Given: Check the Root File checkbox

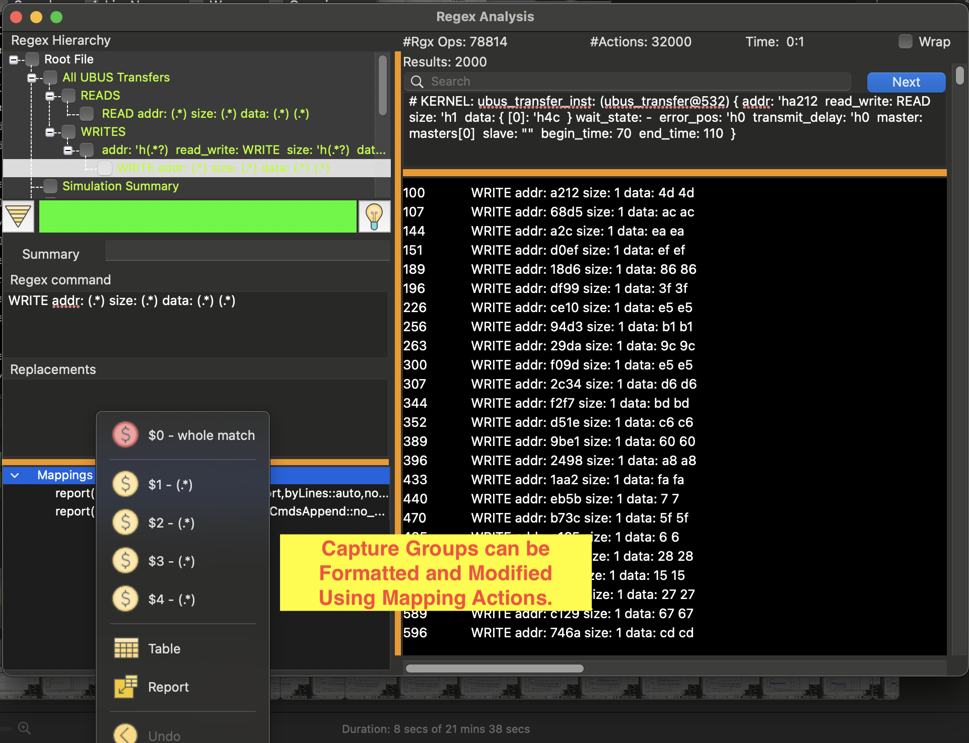Looking at the screenshot, I should pos(32,59).
